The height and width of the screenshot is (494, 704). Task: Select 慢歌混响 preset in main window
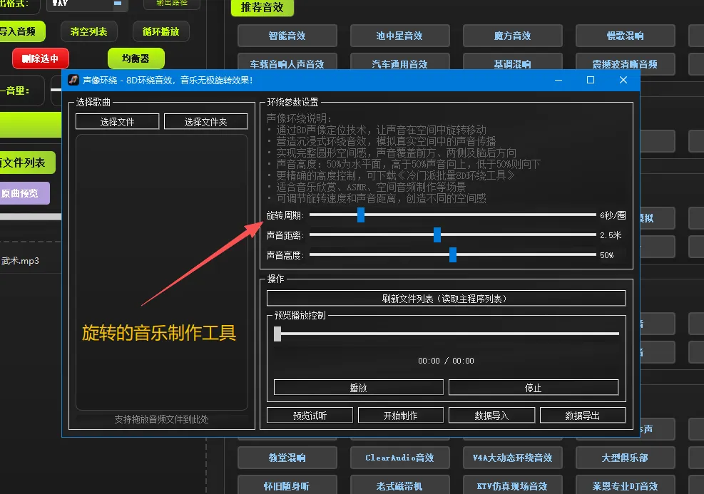625,36
